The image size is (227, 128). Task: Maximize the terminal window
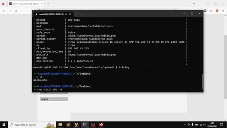[192, 14]
